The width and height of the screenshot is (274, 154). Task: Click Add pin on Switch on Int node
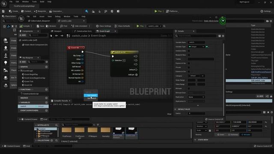[133, 75]
